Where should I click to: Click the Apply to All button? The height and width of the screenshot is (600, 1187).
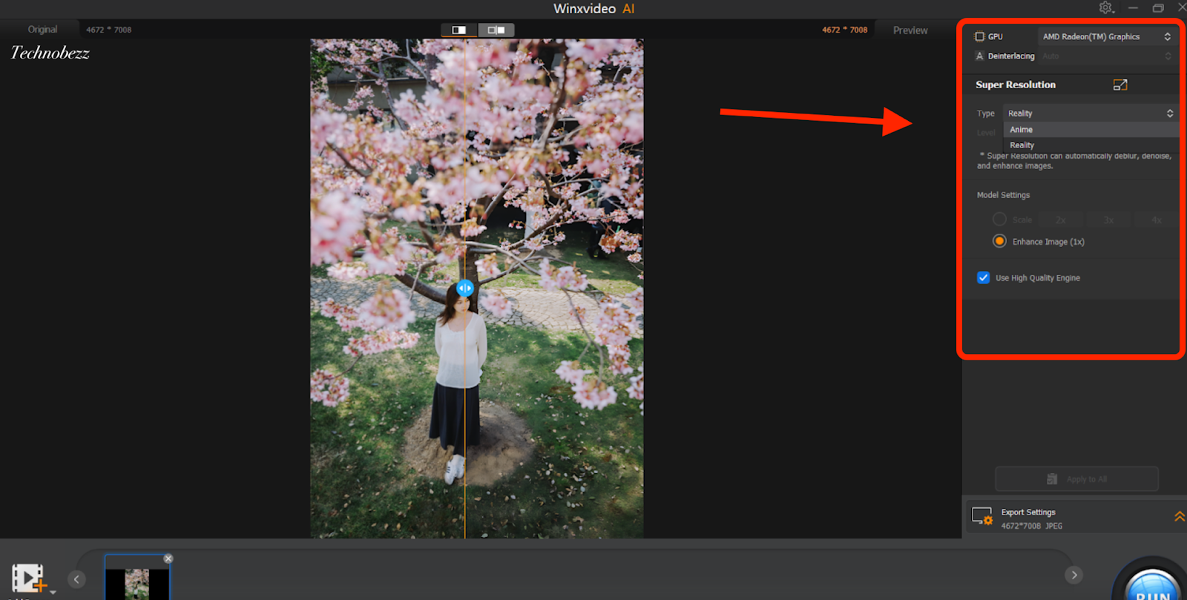1076,479
